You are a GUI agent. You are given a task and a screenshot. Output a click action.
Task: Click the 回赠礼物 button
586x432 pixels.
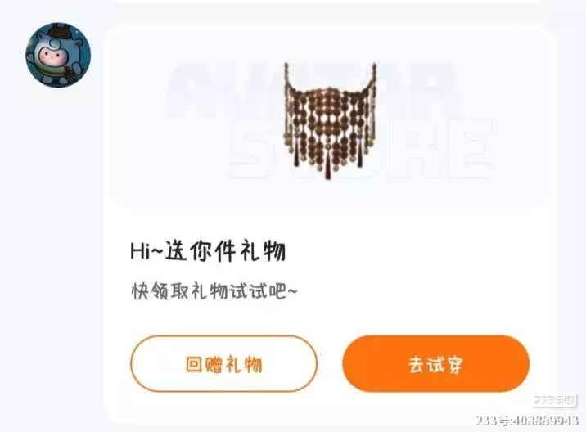click(x=224, y=363)
